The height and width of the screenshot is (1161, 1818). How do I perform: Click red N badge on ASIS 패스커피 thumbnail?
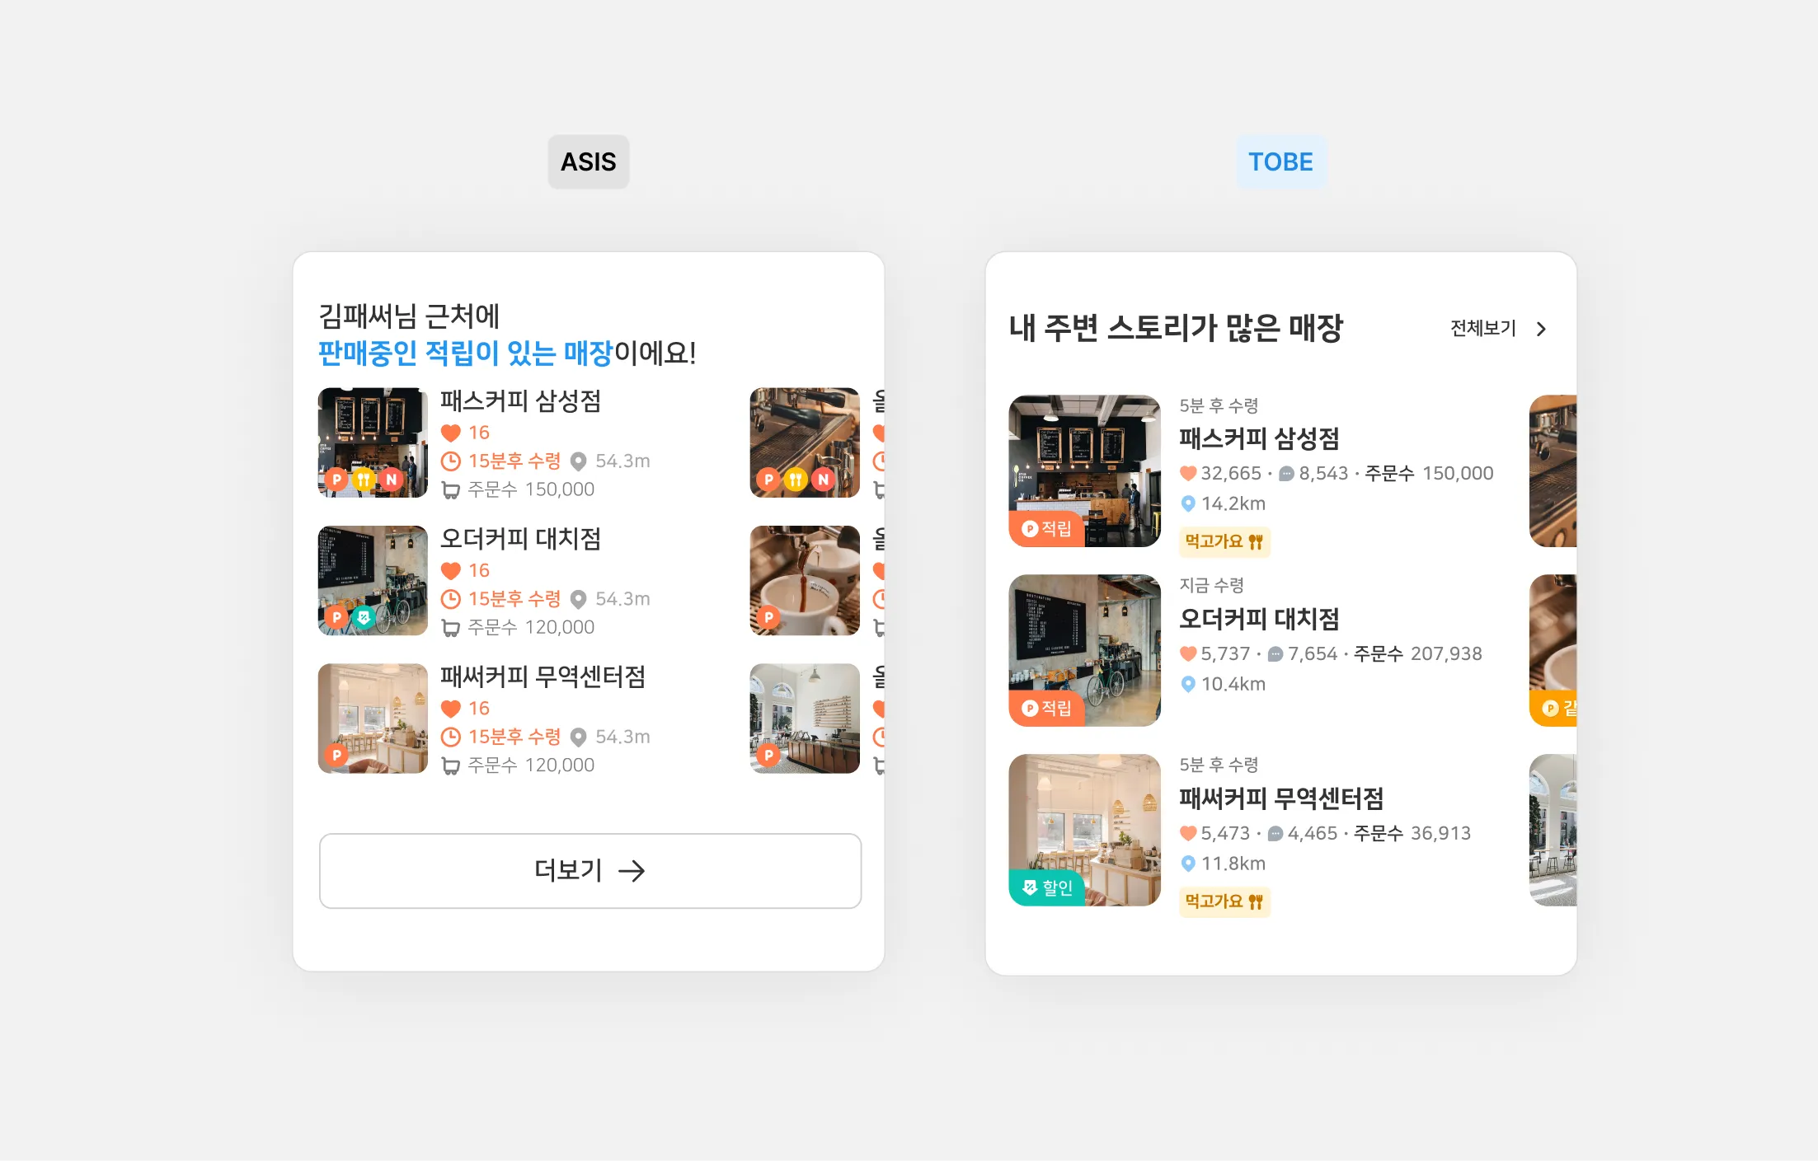[392, 480]
